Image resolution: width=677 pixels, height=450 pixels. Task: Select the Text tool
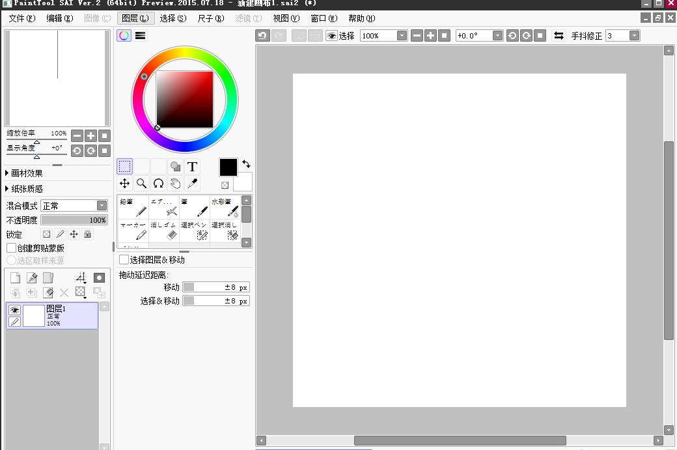tap(192, 166)
